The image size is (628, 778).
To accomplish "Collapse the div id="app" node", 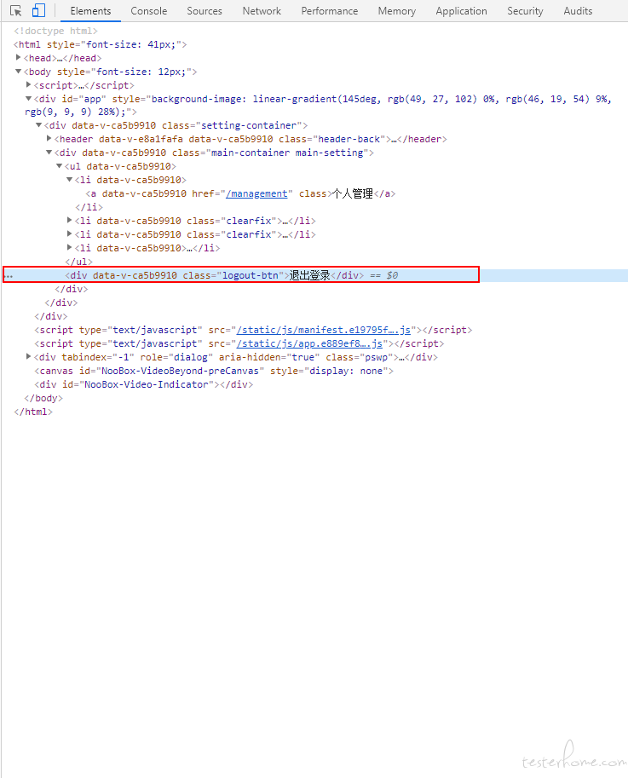I will [x=29, y=99].
